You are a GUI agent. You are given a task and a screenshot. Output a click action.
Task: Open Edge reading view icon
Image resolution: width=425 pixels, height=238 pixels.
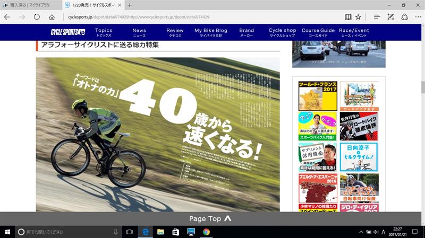pos(348,17)
